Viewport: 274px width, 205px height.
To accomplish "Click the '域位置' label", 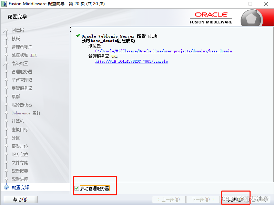I will pos(94,46).
